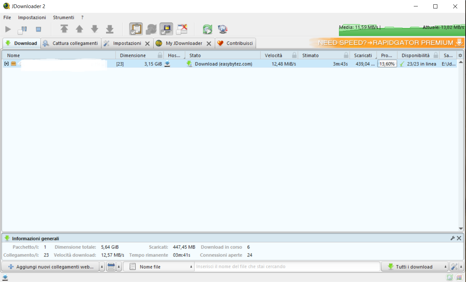Switch to the Download tab
Image resolution: width=466 pixels, height=282 pixels.
pos(22,43)
